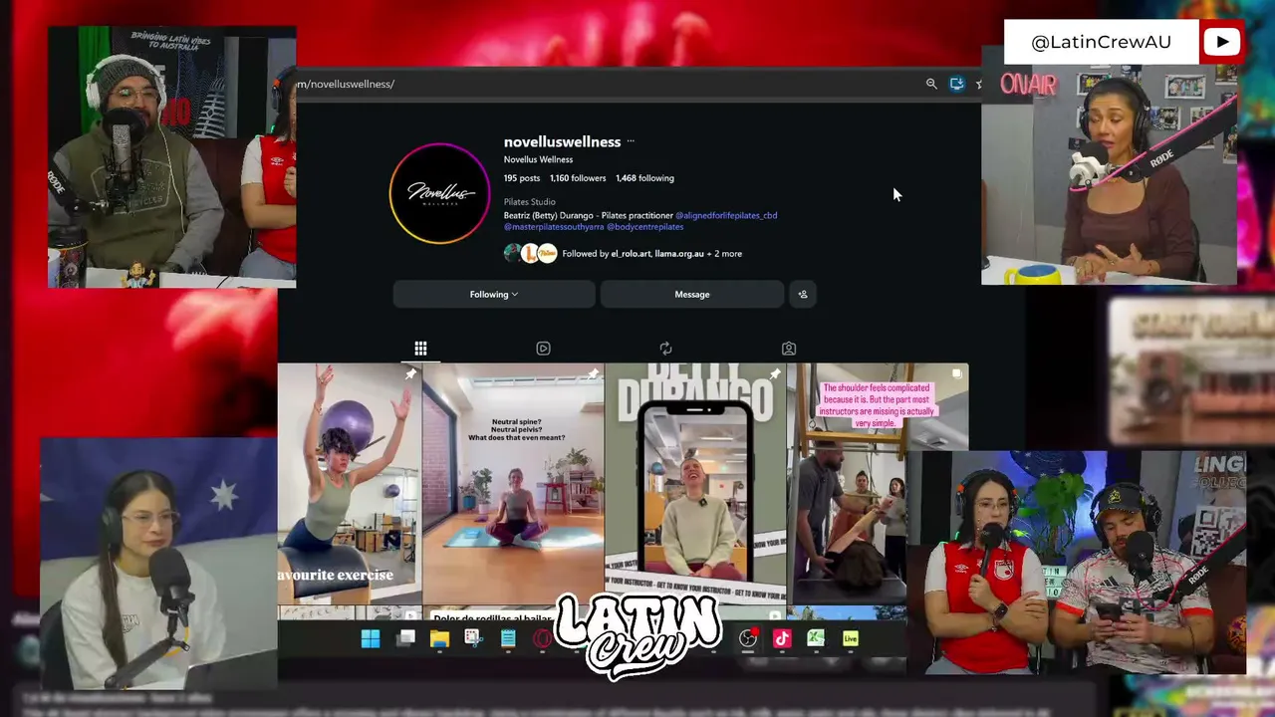
Task: Launch the Snipping Tool from taskbar
Action: (473, 639)
